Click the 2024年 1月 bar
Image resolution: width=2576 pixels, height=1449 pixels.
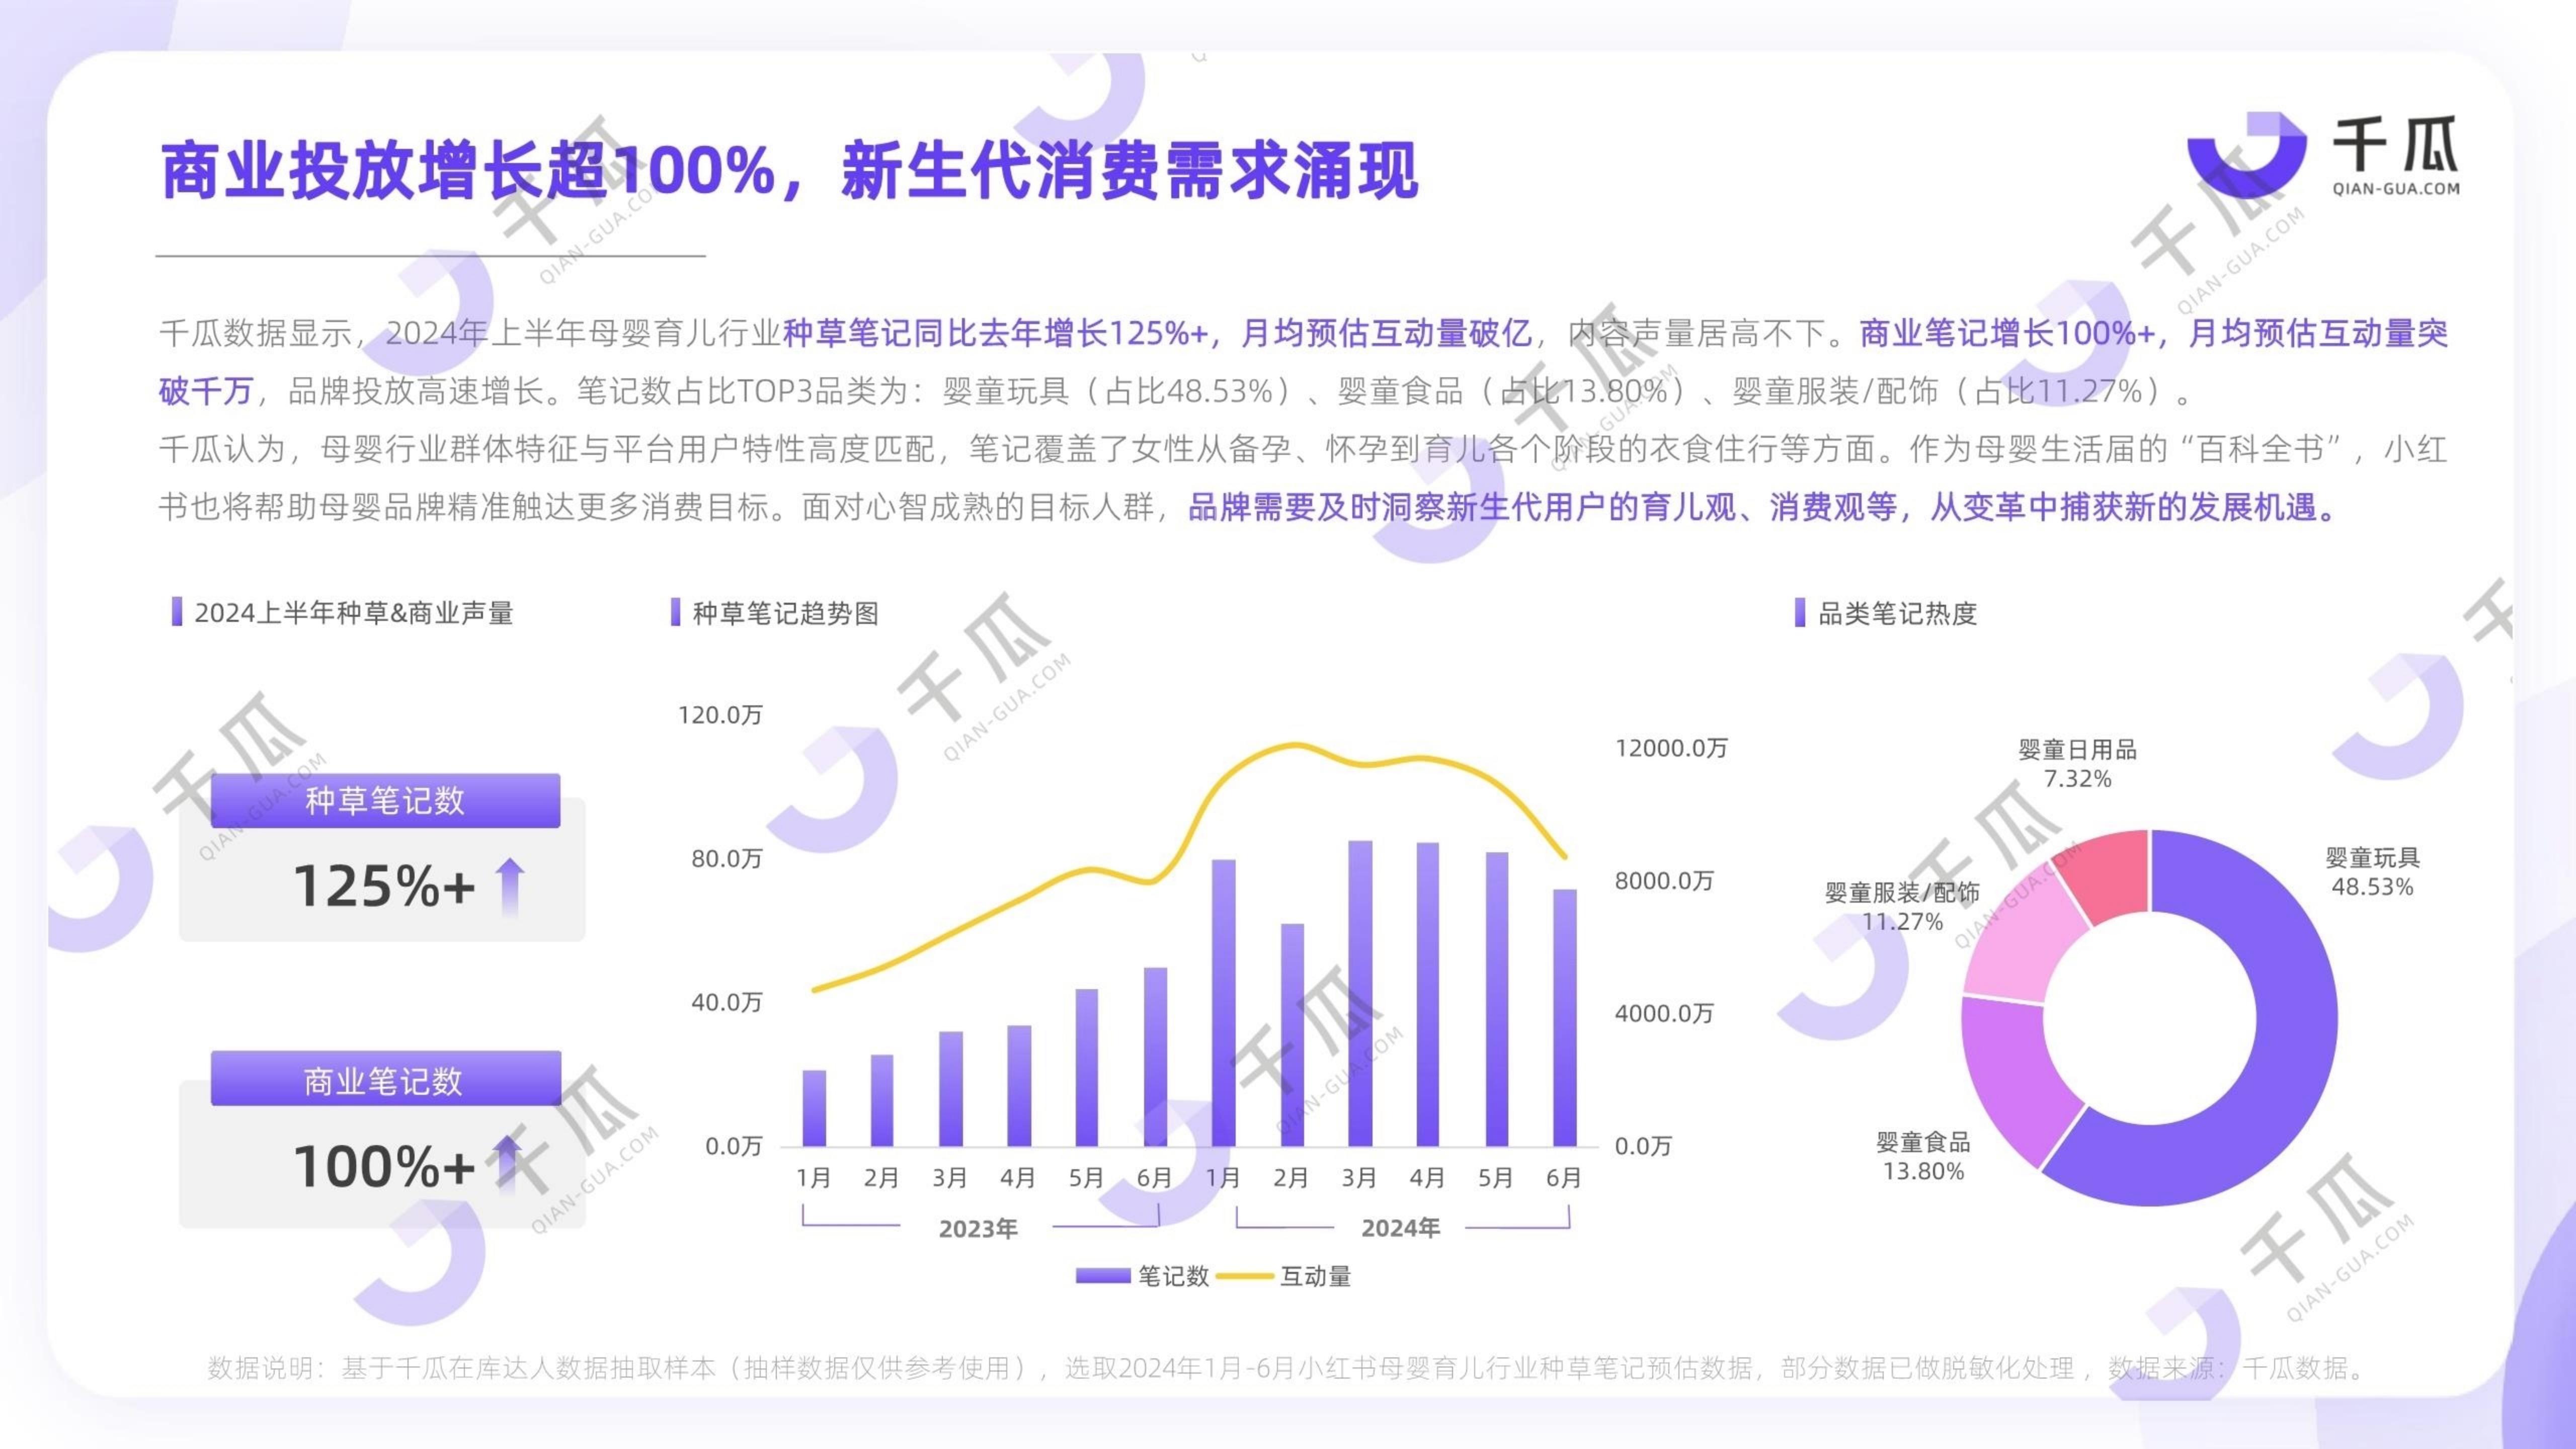(1223, 1002)
